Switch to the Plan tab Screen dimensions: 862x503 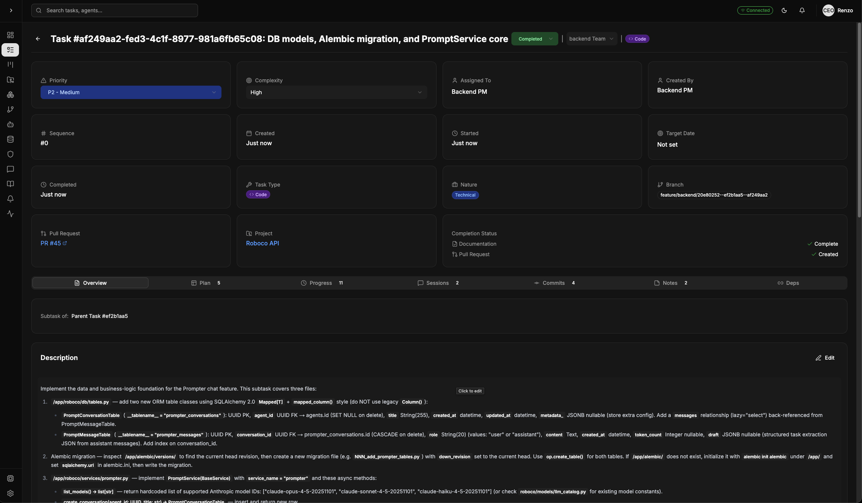pyautogui.click(x=205, y=283)
